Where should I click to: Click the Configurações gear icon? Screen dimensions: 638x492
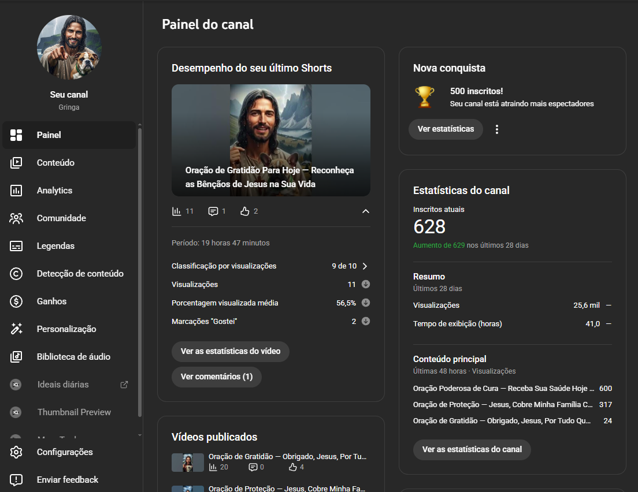pos(16,452)
